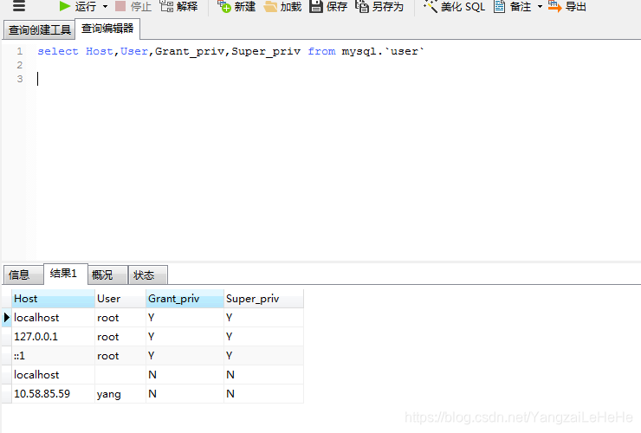Select the 127.0.0.1 host cell

coord(53,337)
